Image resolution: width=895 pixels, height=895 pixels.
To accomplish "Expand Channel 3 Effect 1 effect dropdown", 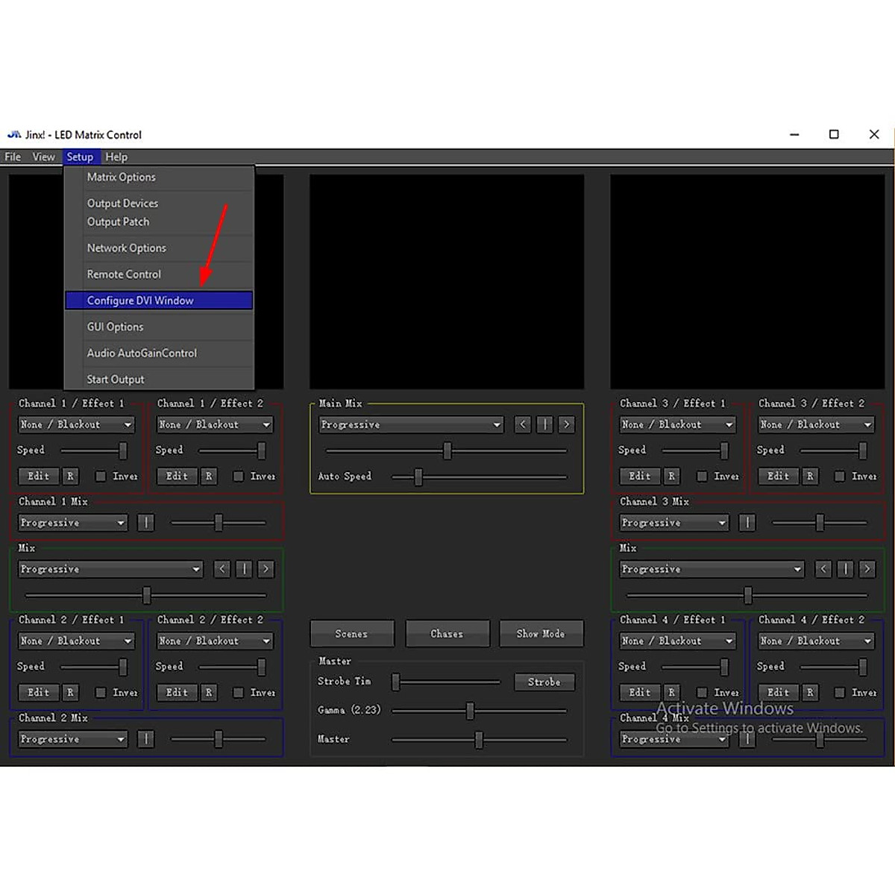I will click(677, 424).
